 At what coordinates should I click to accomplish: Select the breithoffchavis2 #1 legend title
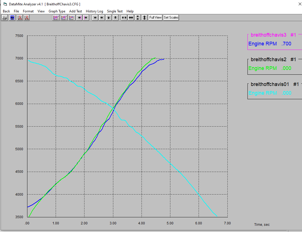[x=273, y=59]
